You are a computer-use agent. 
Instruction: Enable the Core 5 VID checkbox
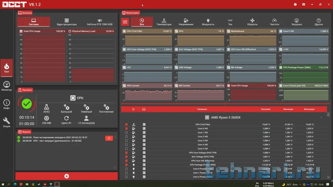coord(126,149)
